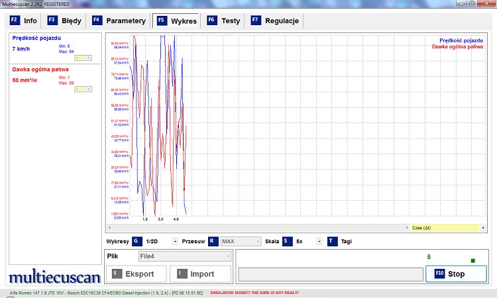Click the G key icon beside Wykresy
497x298 pixels.
pos(137,242)
